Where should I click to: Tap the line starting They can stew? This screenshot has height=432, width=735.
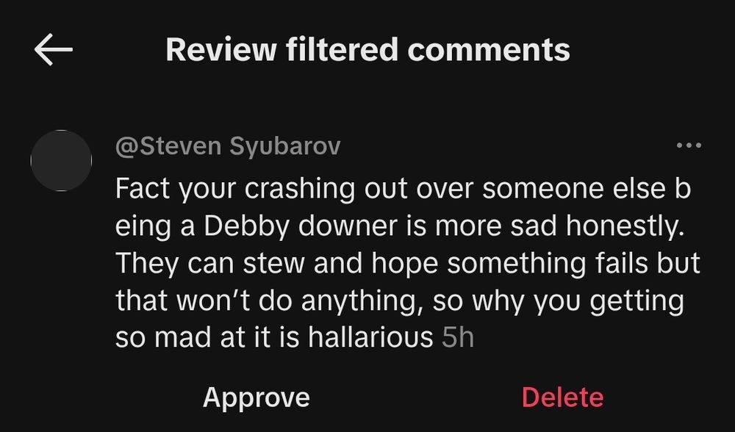(x=408, y=263)
